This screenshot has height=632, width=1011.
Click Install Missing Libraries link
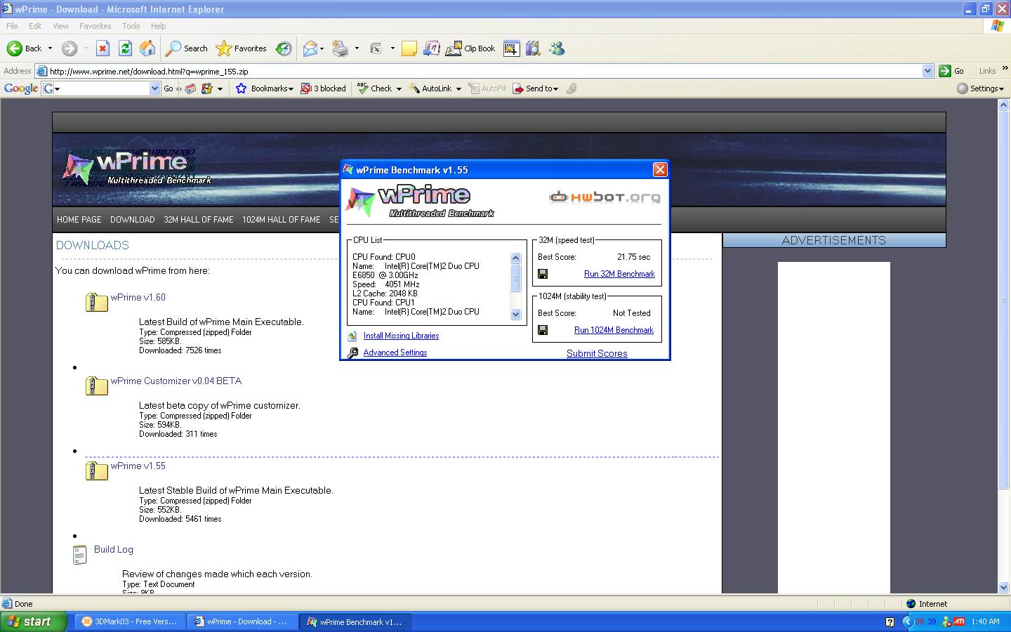(x=401, y=336)
